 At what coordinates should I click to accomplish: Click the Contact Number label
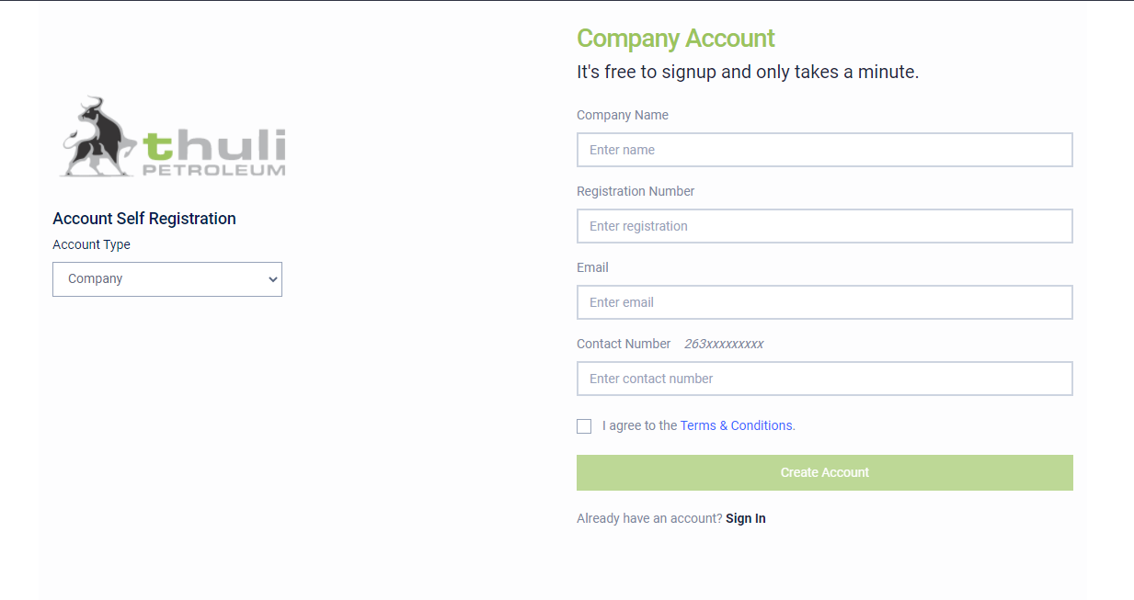point(624,344)
